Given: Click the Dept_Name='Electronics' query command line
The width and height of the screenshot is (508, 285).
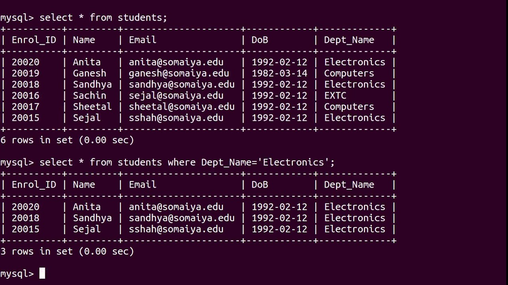Looking at the screenshot, I should click(x=187, y=163).
